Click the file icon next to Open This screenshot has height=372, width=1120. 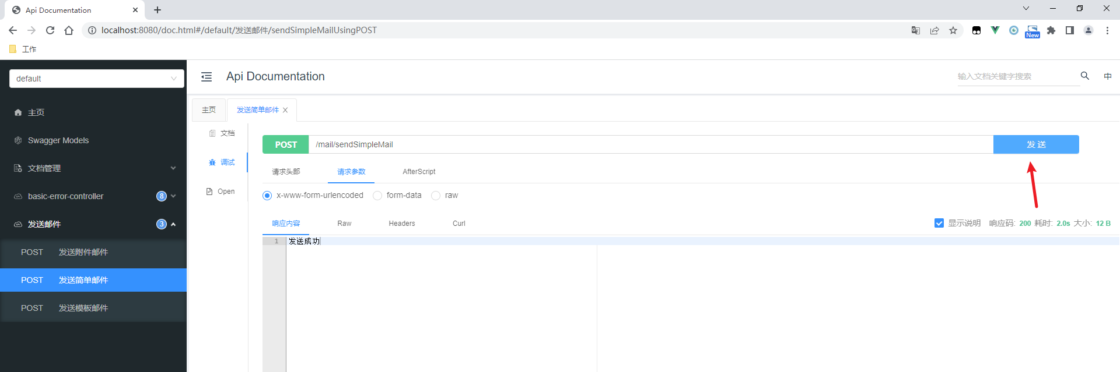(209, 192)
